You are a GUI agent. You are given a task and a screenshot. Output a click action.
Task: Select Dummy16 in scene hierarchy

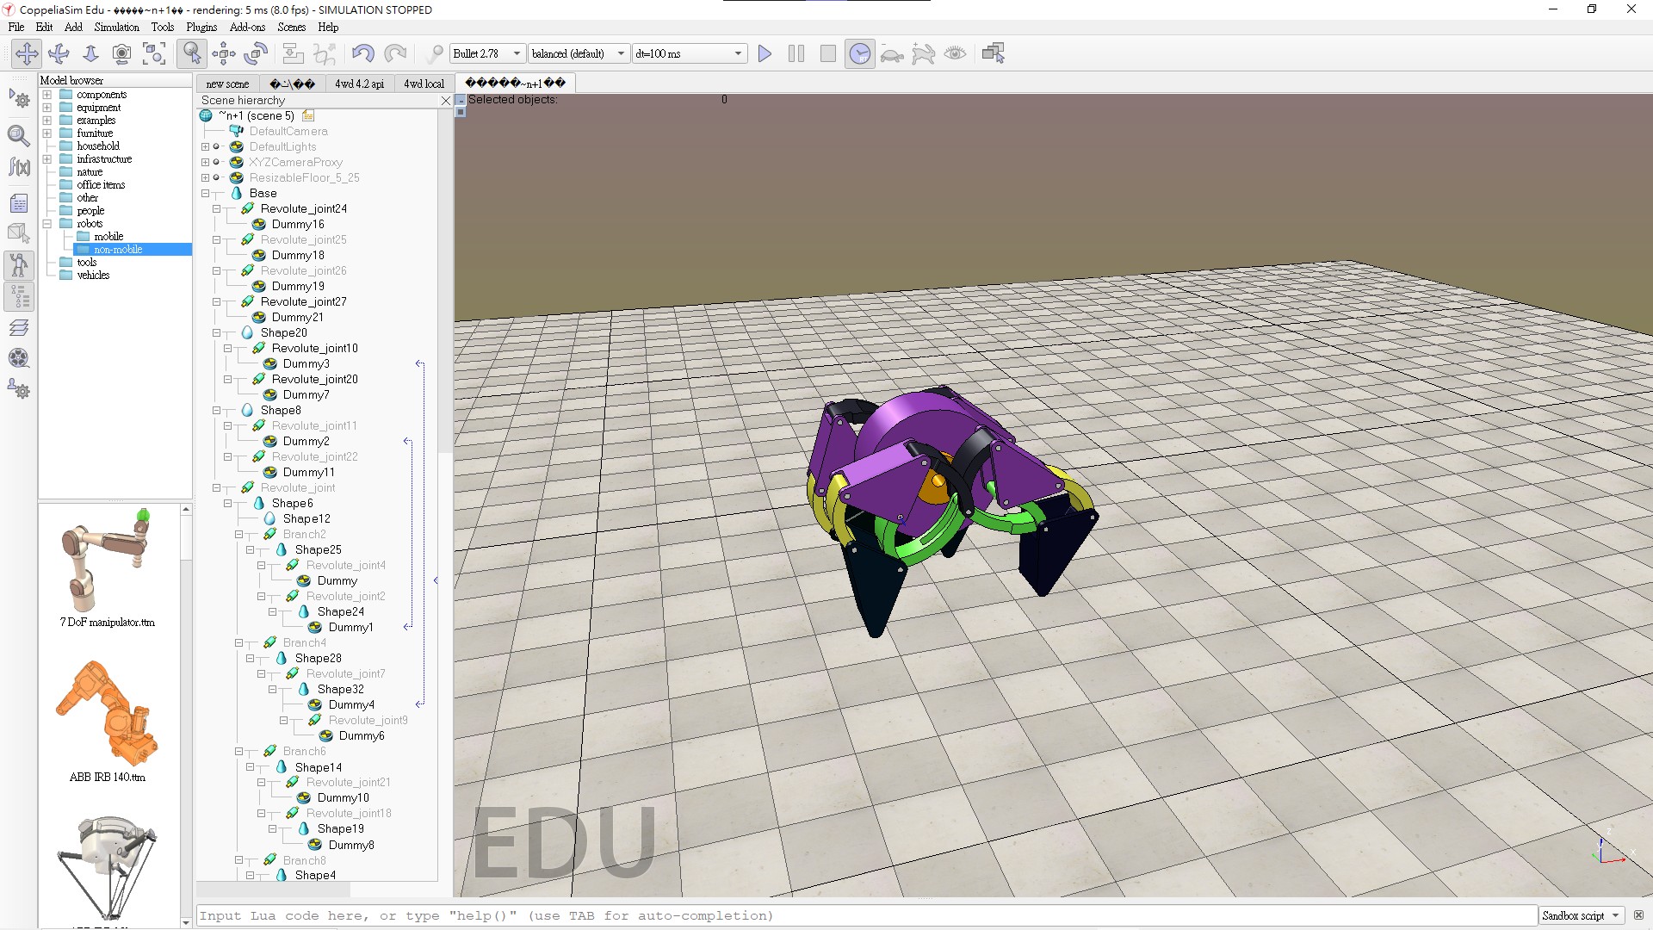(298, 225)
